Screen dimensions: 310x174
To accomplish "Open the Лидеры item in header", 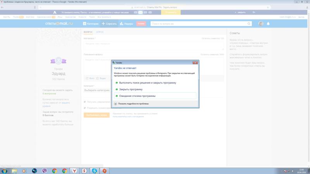I will 127,24.
